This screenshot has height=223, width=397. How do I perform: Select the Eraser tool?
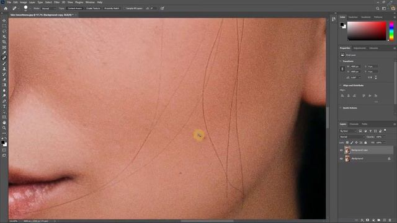[4, 80]
